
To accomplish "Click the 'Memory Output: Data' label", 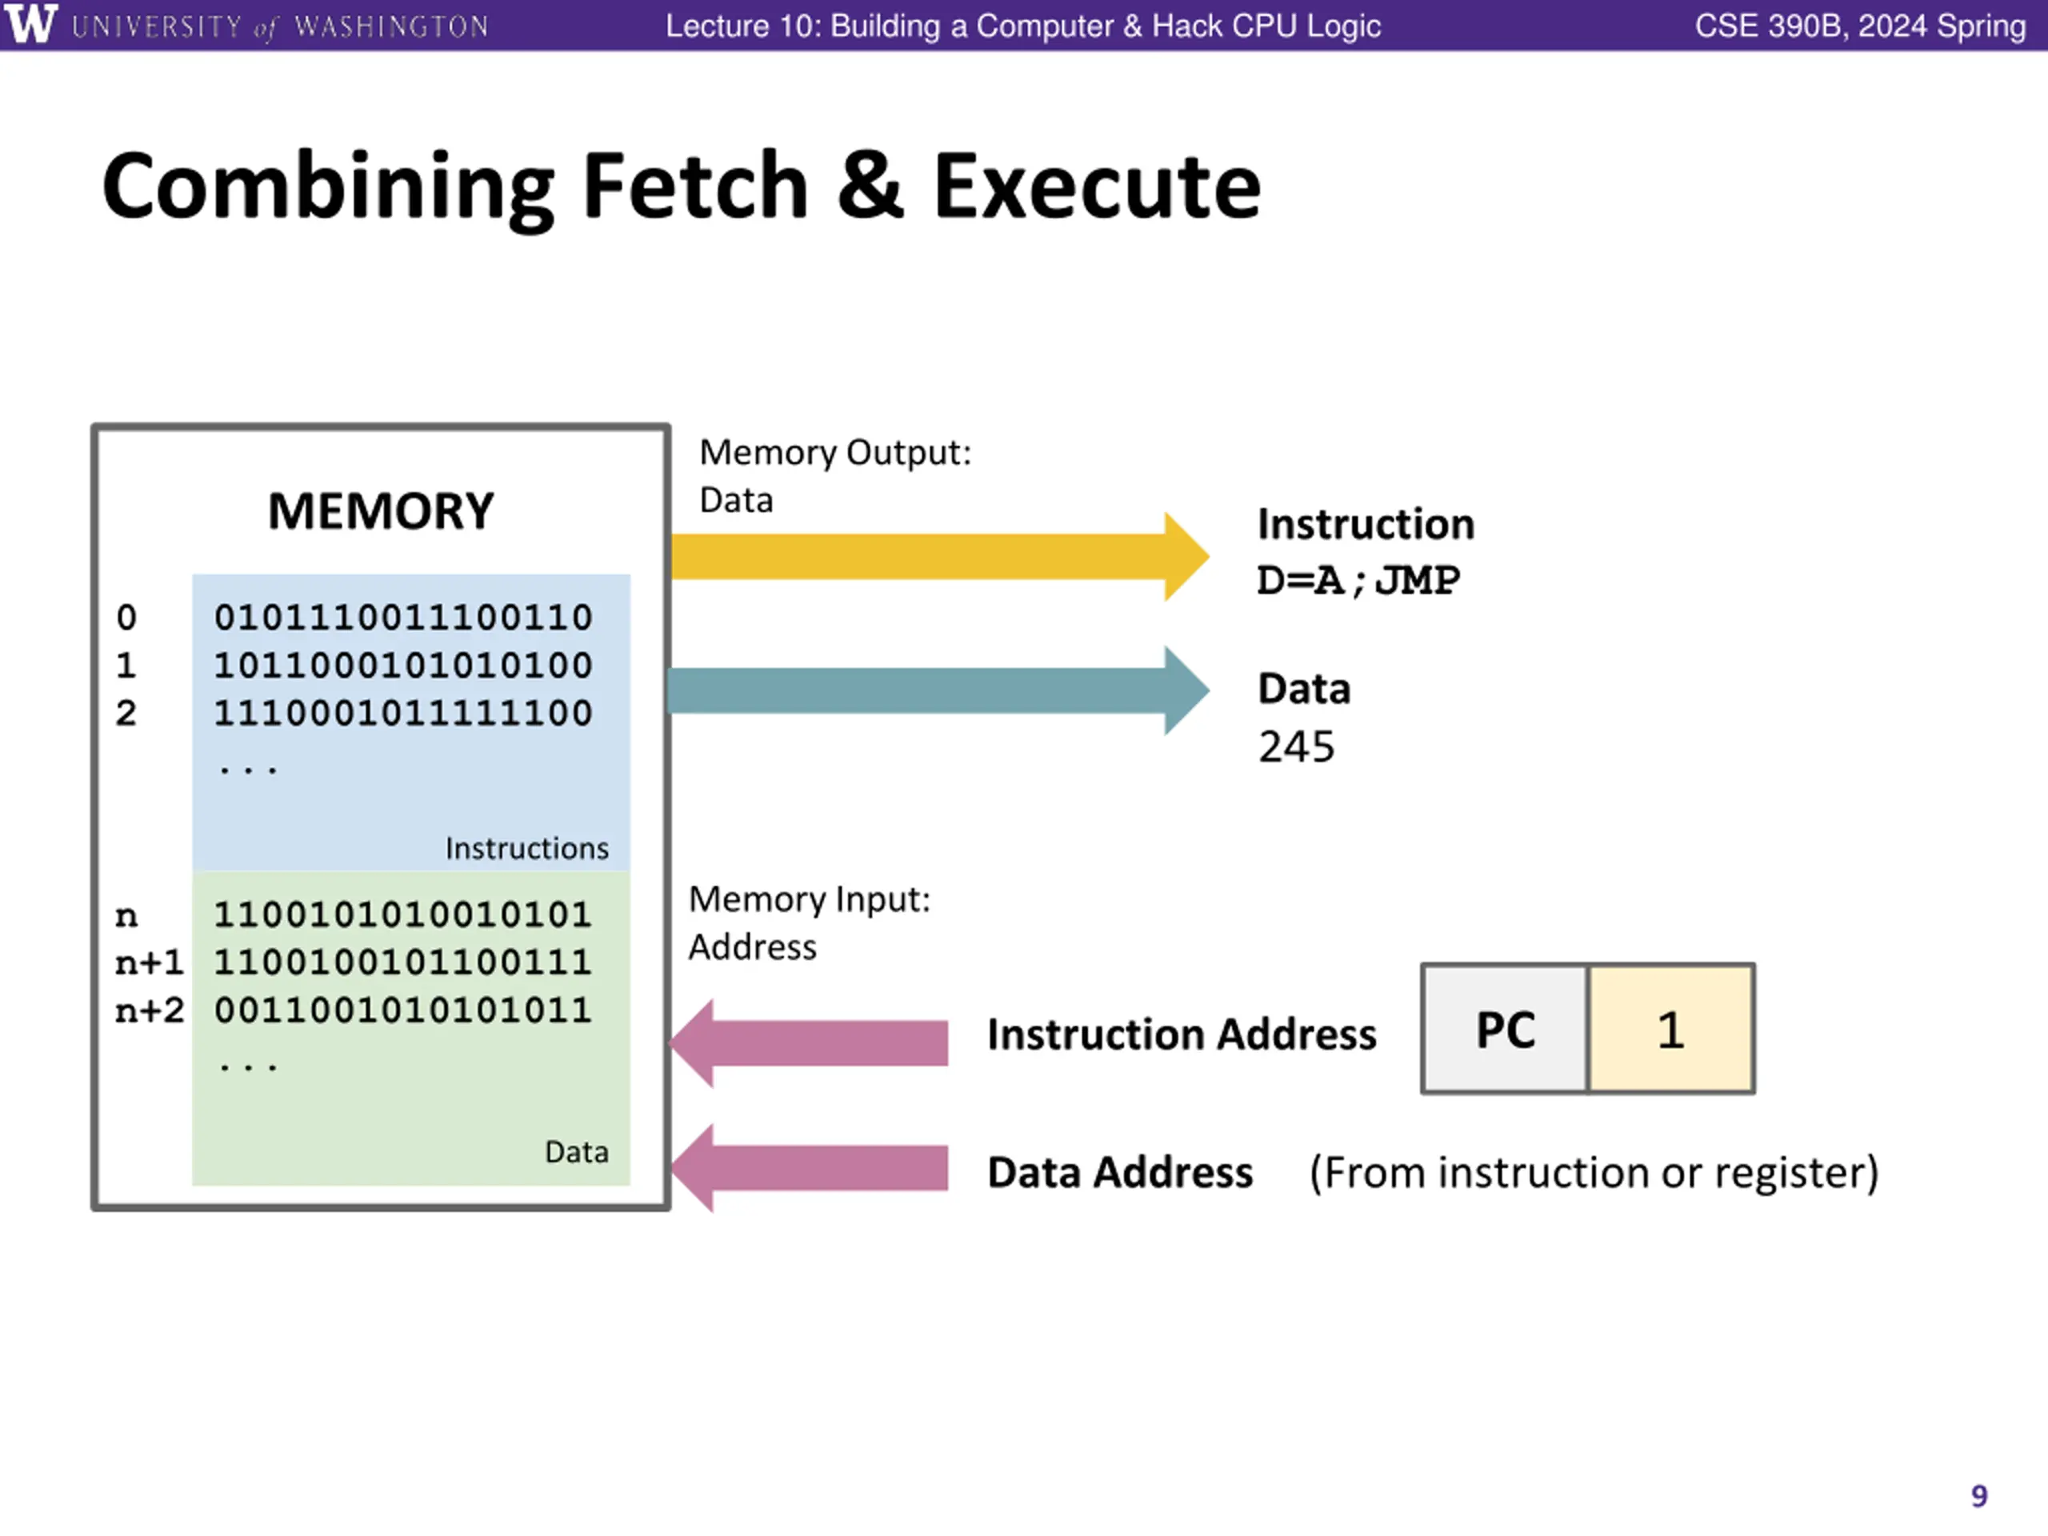I will click(x=835, y=476).
